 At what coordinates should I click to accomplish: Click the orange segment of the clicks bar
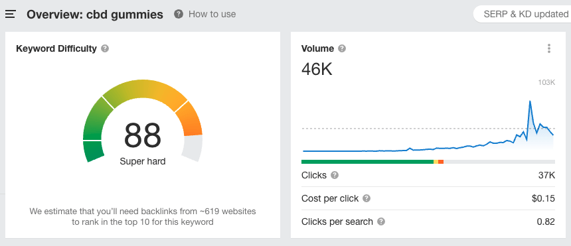point(441,162)
